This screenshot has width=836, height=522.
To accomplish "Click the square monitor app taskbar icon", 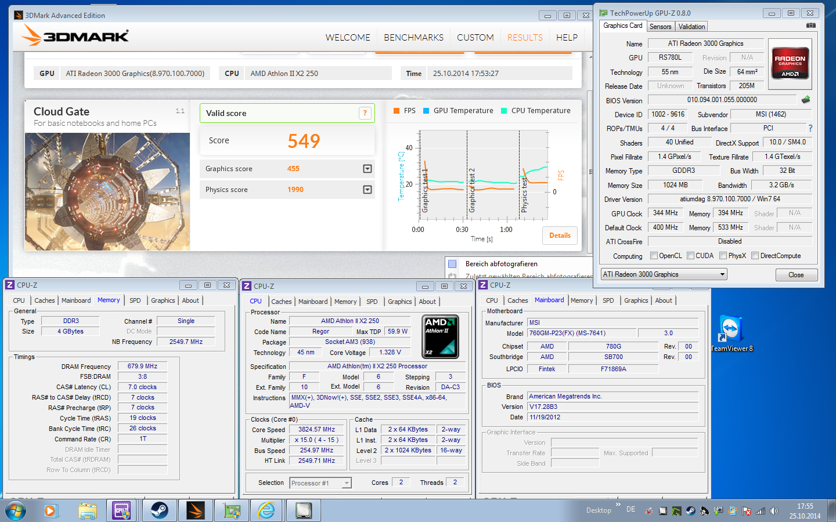I will click(303, 511).
